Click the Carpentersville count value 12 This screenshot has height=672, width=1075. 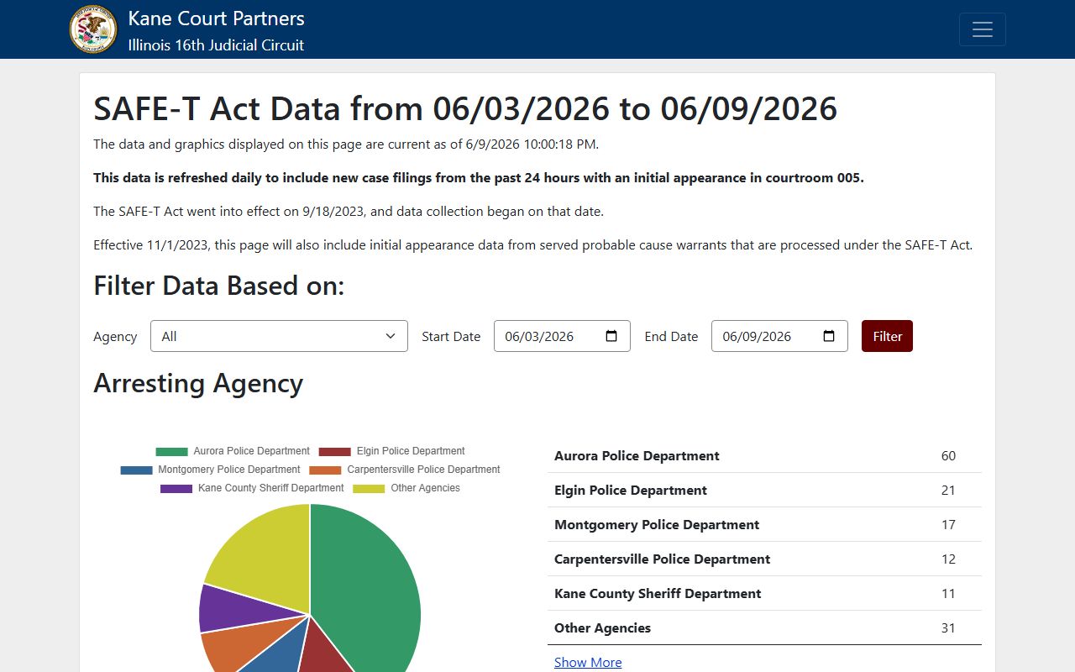[x=948, y=559]
